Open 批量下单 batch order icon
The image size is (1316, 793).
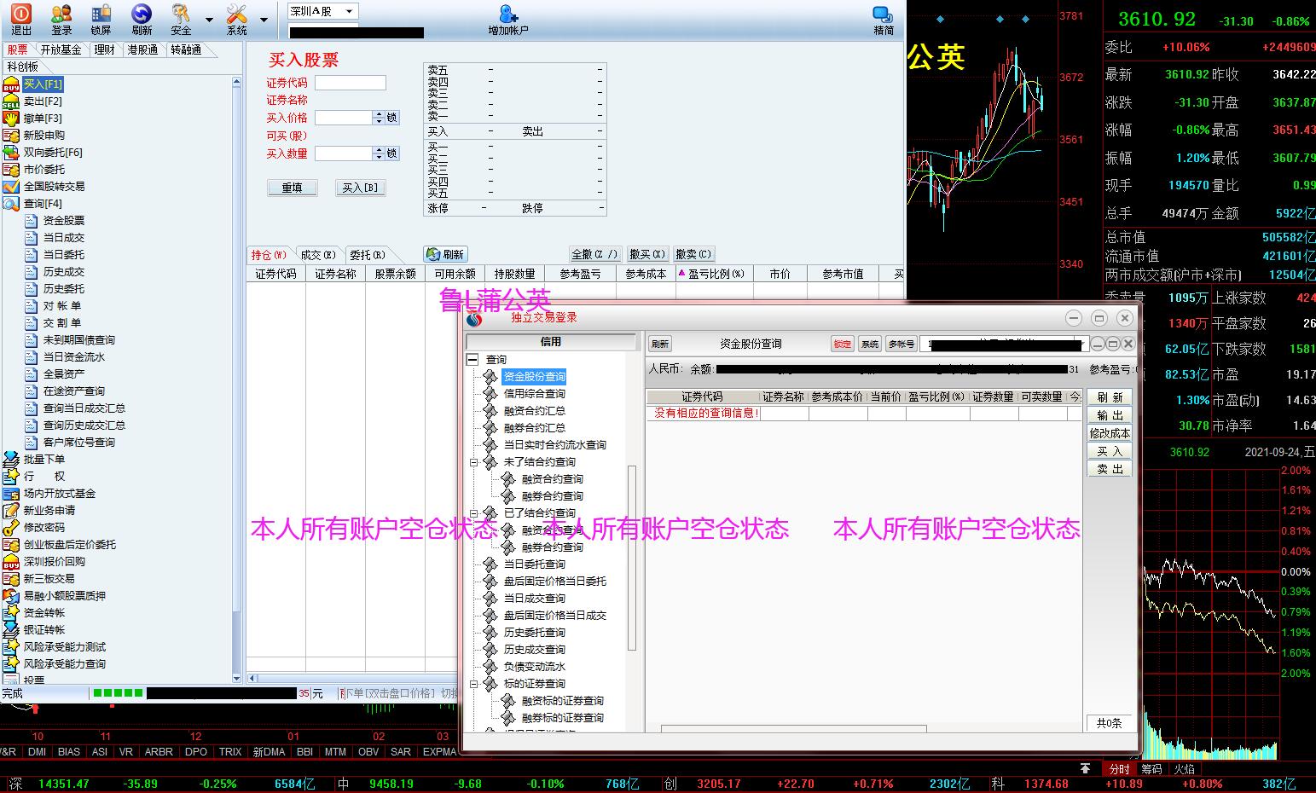point(10,460)
